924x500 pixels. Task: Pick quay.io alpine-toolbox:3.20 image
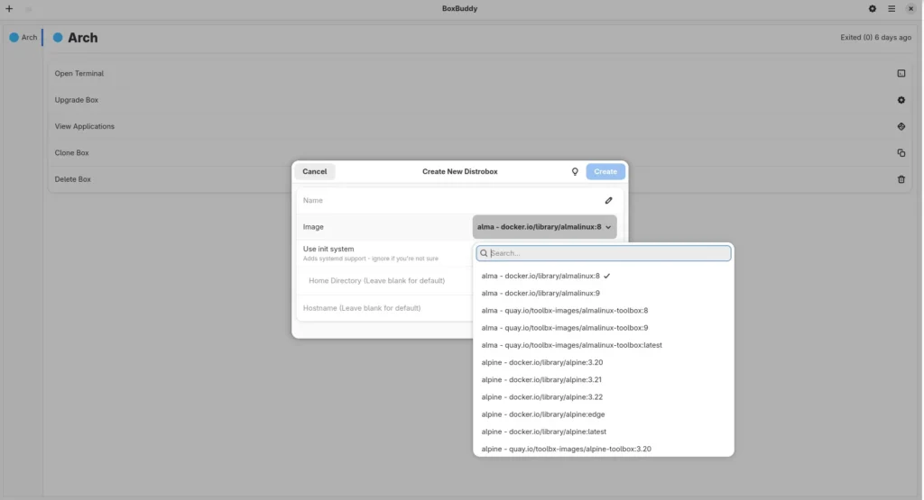click(x=604, y=449)
